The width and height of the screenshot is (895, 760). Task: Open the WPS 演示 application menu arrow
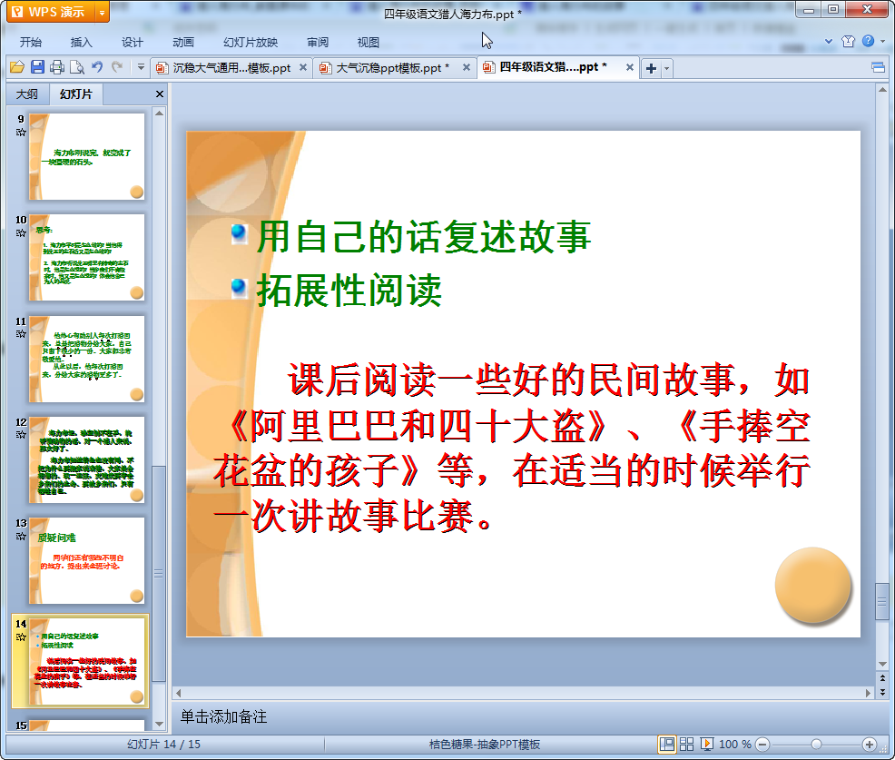(103, 12)
